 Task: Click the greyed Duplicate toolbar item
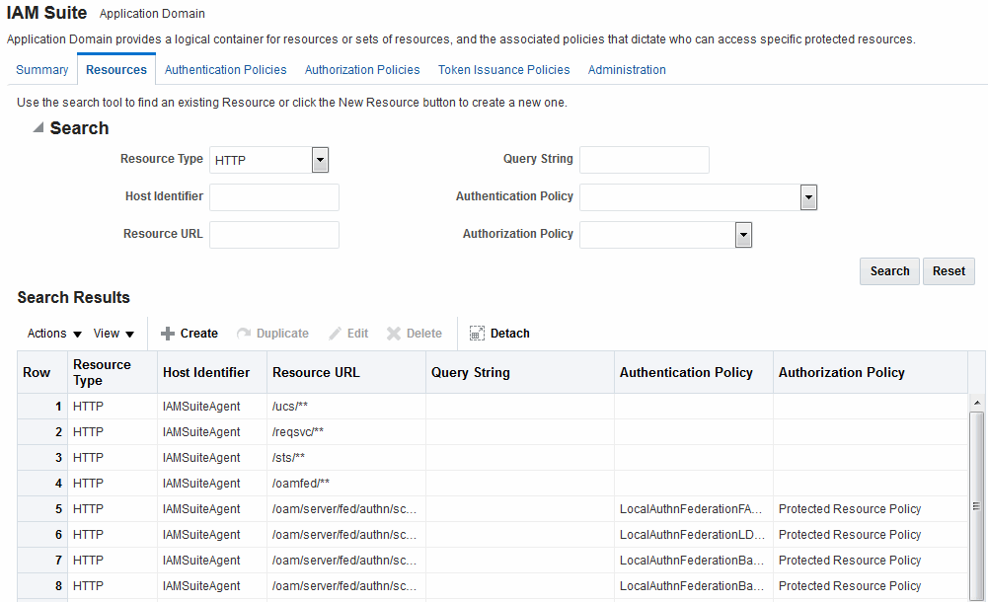click(272, 334)
